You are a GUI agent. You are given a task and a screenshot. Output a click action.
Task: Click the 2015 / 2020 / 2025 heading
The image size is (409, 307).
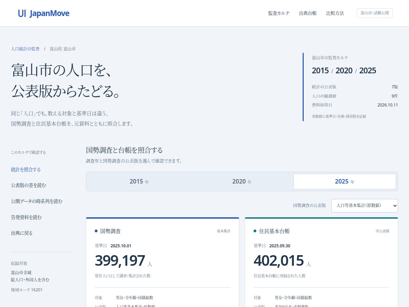(344, 71)
